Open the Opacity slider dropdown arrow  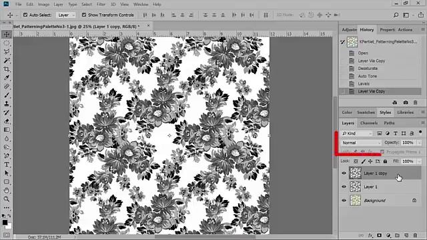coord(419,143)
